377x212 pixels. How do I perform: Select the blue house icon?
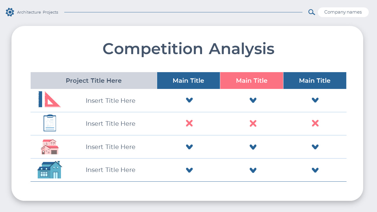(49, 170)
